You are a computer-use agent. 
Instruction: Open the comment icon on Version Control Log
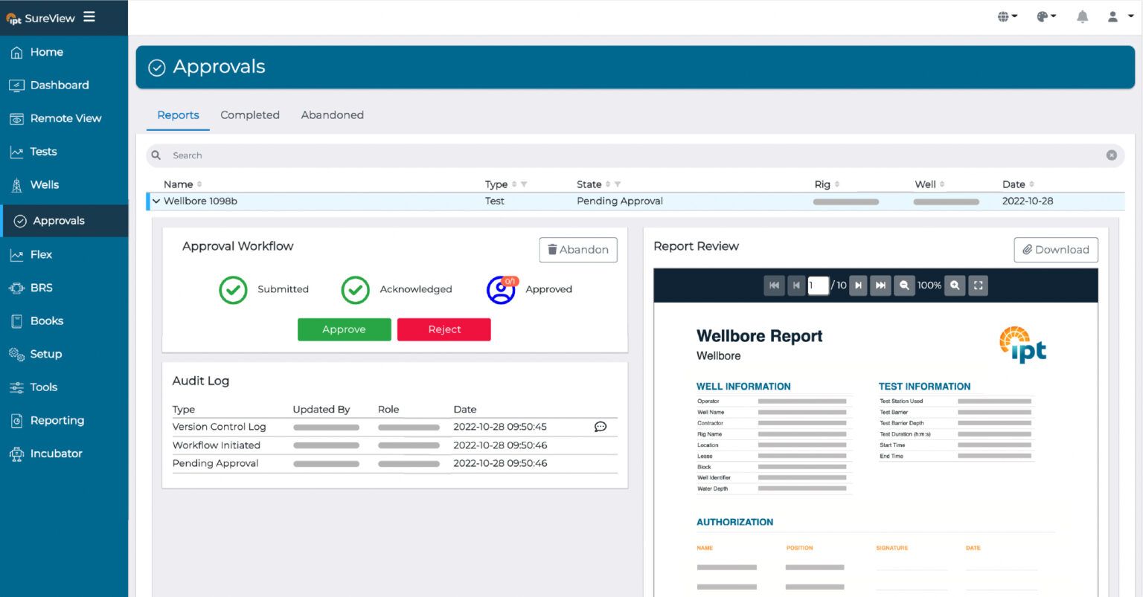tap(601, 427)
